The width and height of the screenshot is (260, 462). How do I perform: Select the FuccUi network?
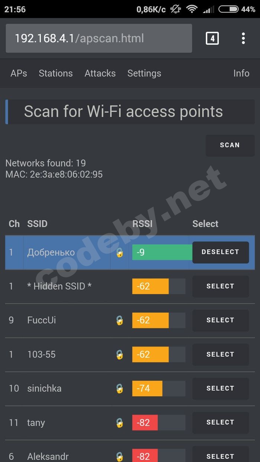point(220,320)
